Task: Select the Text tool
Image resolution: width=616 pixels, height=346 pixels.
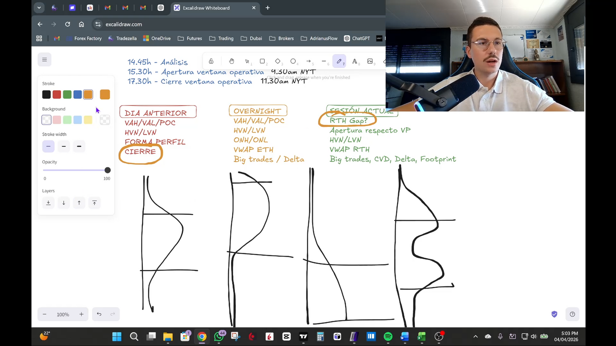Action: click(x=354, y=61)
